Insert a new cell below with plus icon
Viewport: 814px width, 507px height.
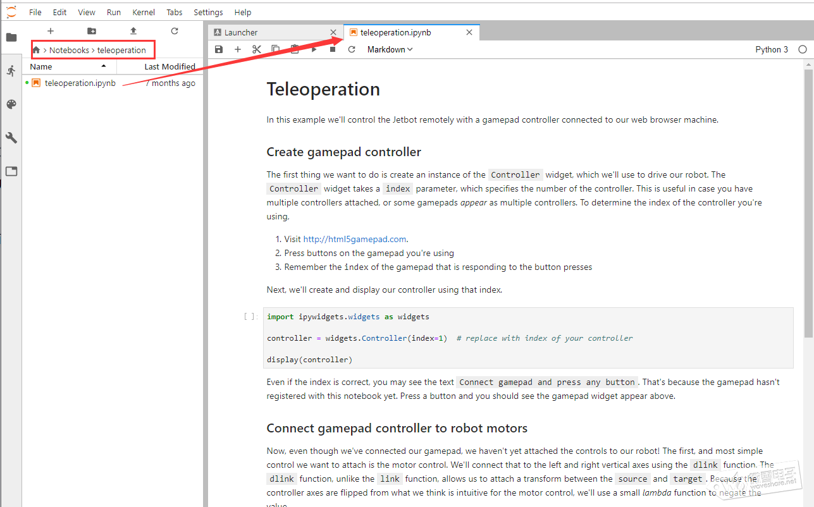pyautogui.click(x=238, y=49)
